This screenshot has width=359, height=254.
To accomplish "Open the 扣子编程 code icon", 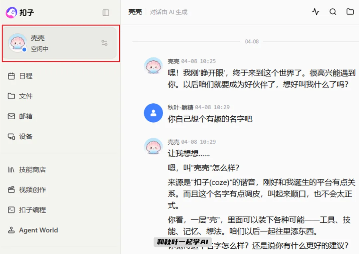I will point(11,210).
